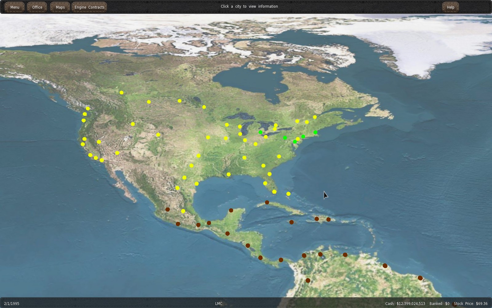This screenshot has width=492, height=308.
Task: Select the brown city dot on Cuba
Action: click(267, 202)
